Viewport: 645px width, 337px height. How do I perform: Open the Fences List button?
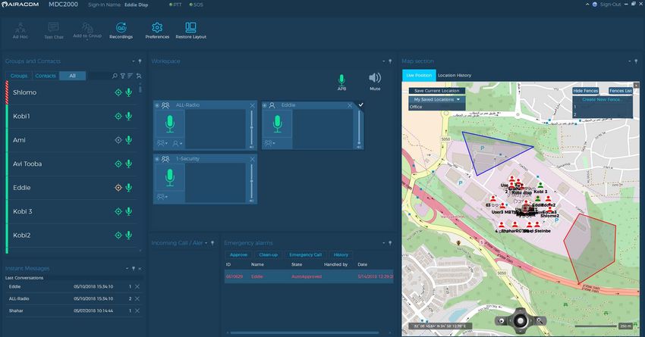tap(620, 91)
